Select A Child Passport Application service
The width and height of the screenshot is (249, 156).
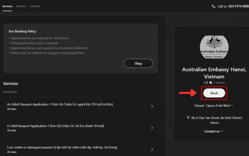pyautogui.click(x=55, y=126)
